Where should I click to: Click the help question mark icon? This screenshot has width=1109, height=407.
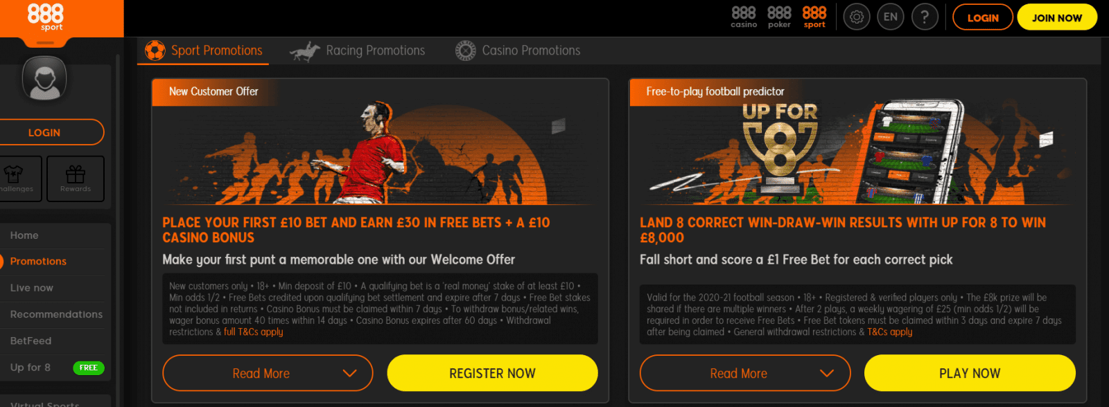coord(925,17)
